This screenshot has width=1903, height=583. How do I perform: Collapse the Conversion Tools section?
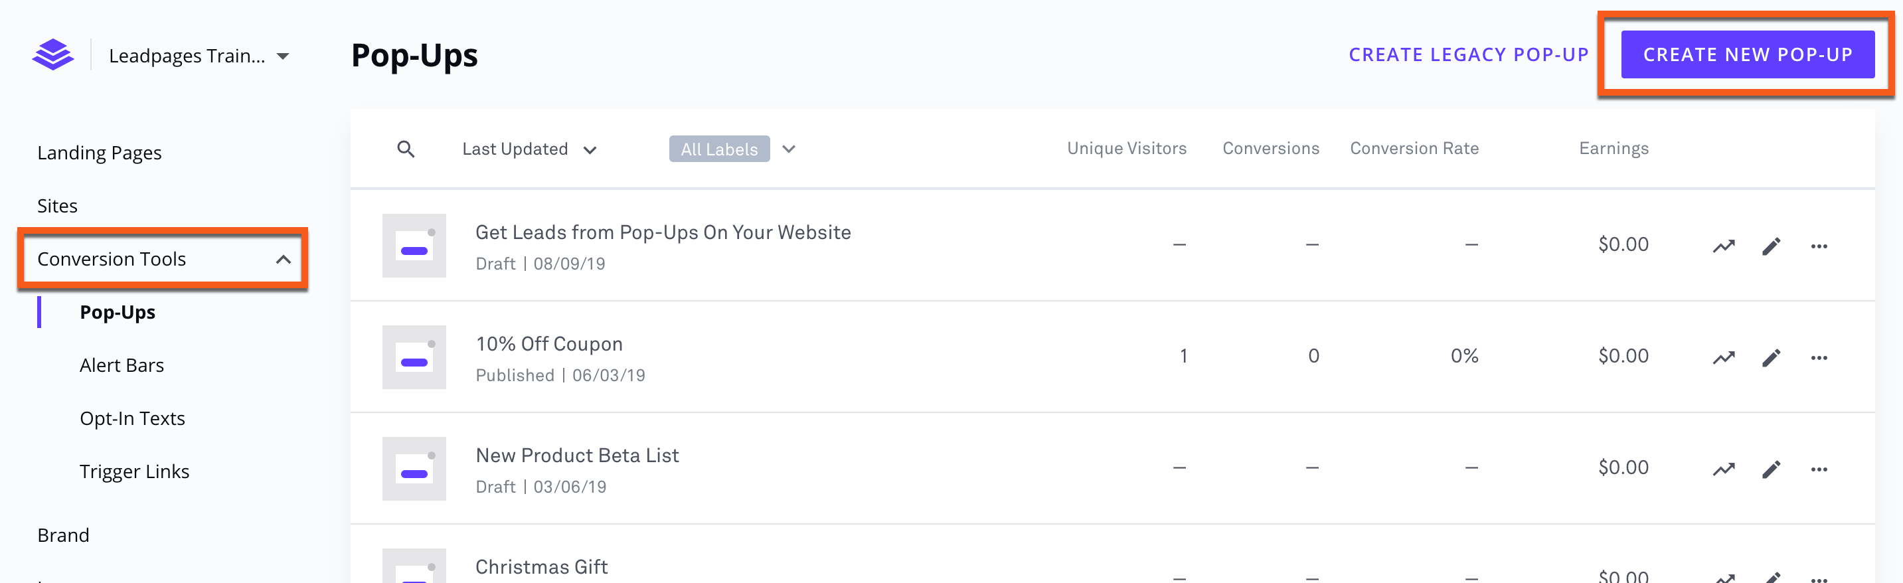point(284,258)
